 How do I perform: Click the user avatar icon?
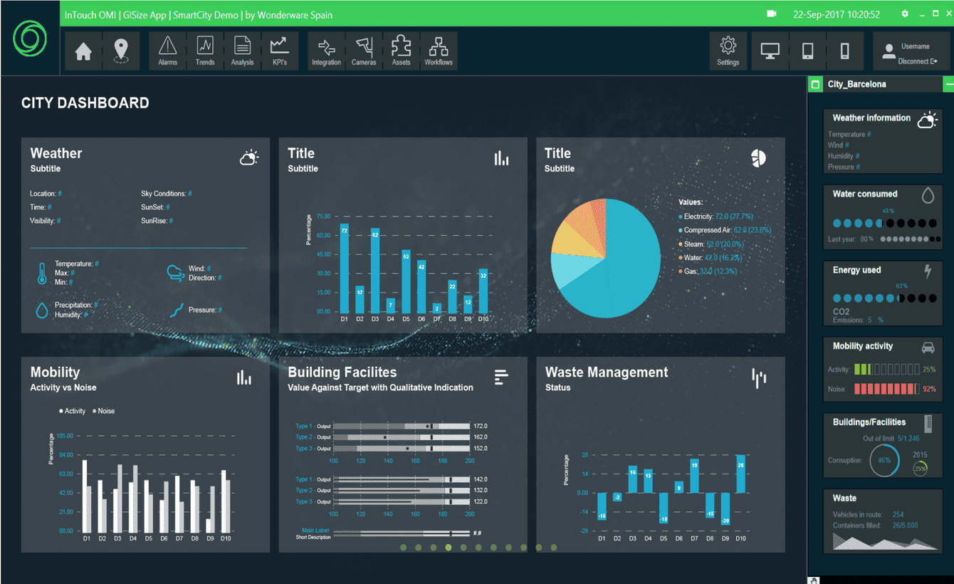[x=889, y=51]
